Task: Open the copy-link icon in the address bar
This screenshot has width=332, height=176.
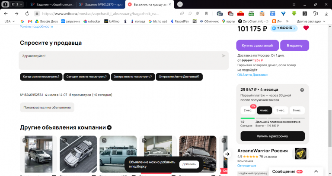Action: point(182,13)
